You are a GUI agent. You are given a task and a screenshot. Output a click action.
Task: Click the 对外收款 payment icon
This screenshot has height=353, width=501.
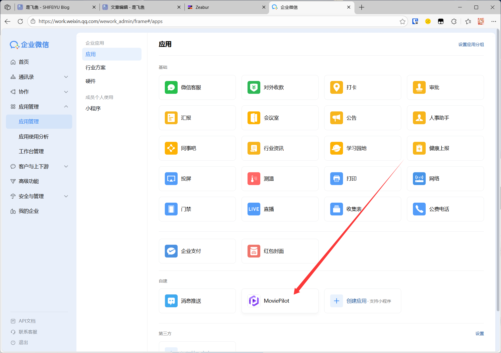tap(254, 87)
